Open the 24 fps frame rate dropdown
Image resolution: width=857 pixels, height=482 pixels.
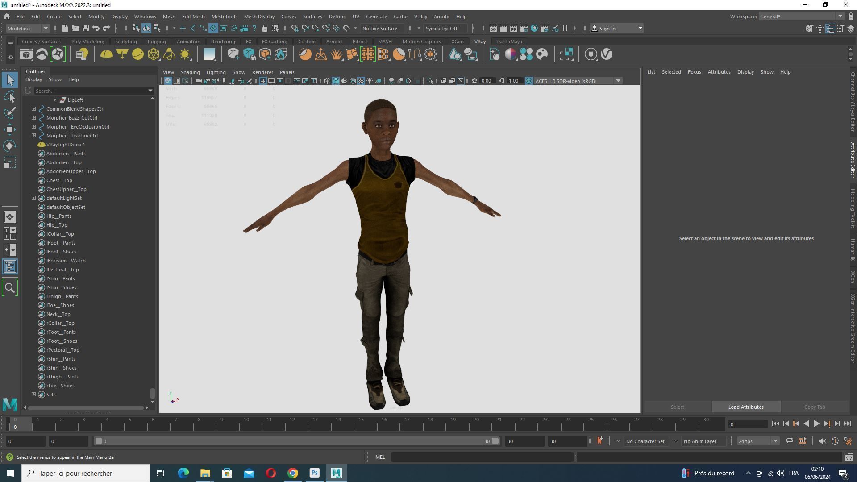pos(758,441)
